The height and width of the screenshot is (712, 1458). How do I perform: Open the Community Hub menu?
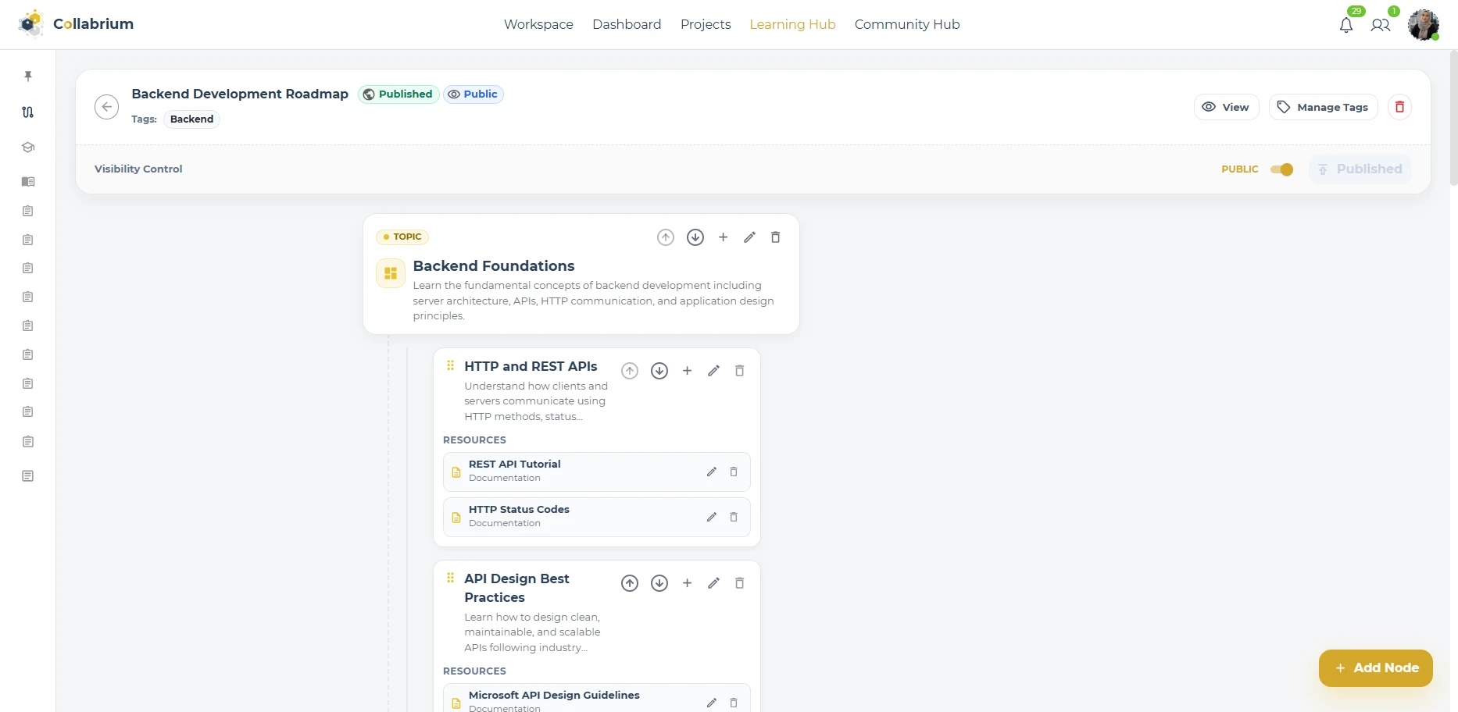pyautogui.click(x=907, y=24)
